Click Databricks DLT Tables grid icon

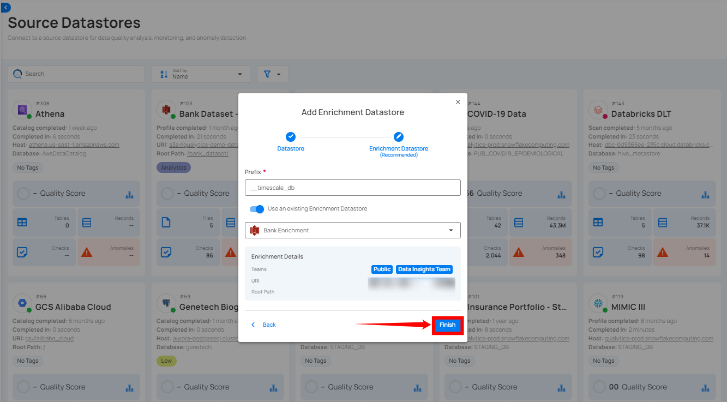[598, 223]
